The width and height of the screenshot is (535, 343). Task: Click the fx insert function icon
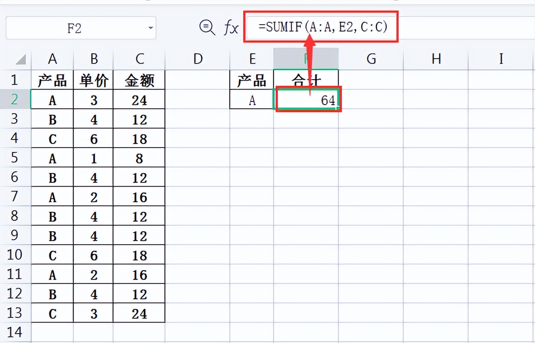[x=231, y=28]
